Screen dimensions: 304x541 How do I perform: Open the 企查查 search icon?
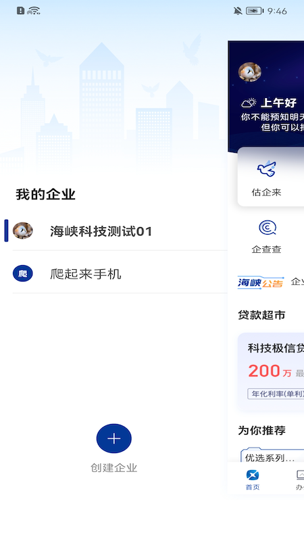(x=267, y=228)
